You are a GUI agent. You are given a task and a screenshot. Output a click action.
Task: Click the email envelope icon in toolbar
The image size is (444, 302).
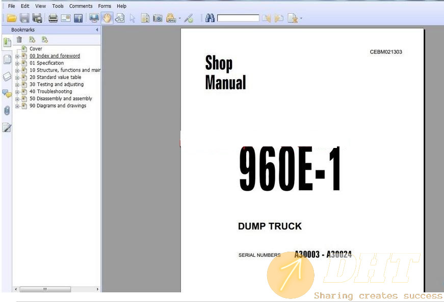point(66,18)
